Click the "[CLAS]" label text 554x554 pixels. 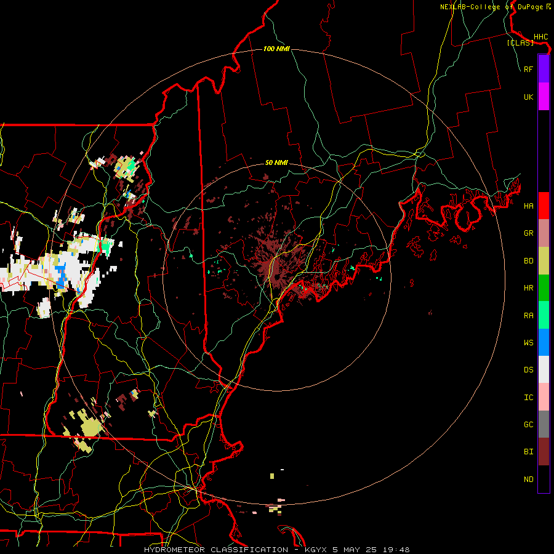pos(520,42)
